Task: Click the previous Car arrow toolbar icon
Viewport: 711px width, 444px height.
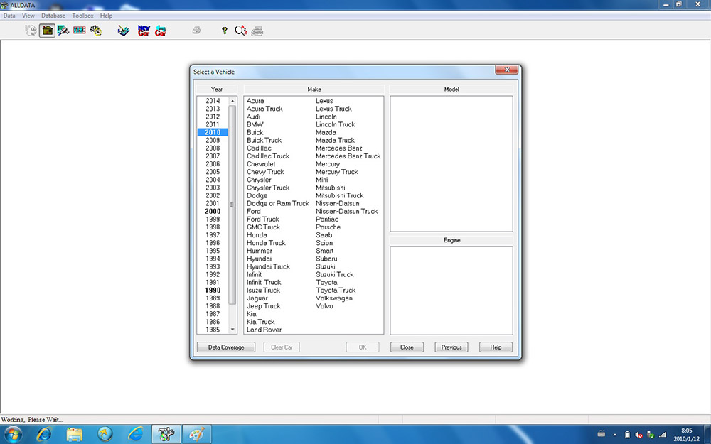Action: (x=161, y=31)
